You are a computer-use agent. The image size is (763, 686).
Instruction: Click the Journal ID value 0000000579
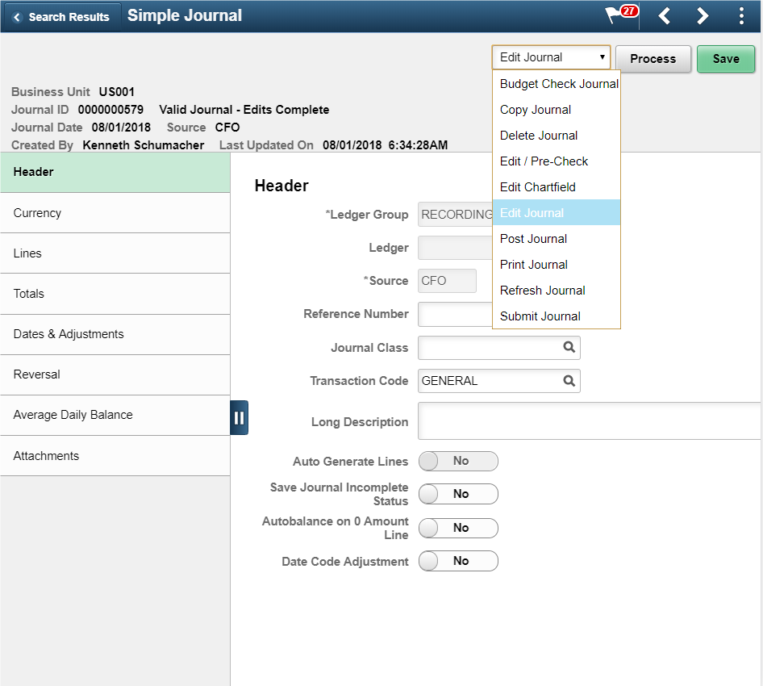110,110
